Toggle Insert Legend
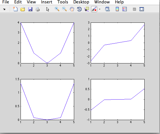160x134 pixels. [124, 9]
